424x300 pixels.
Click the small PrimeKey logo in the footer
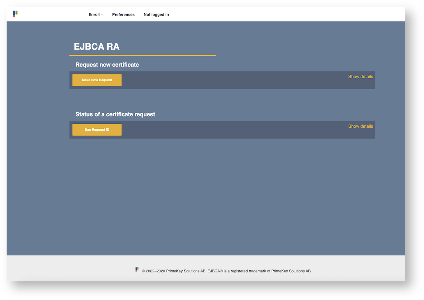point(137,269)
